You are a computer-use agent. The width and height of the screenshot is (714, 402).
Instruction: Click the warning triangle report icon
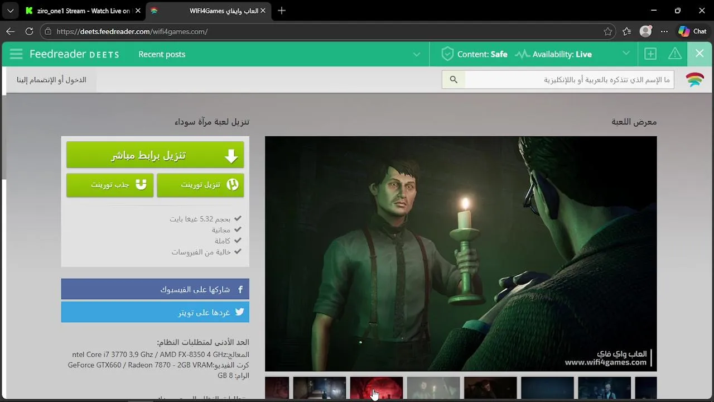point(675,54)
